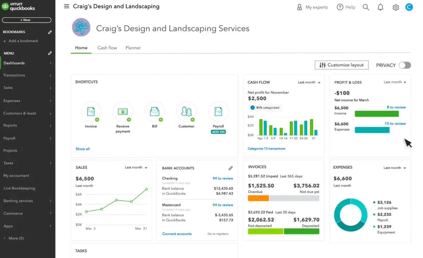This screenshot has width=423, height=258.
Task: Click Connect accounts link
Action: (177, 234)
